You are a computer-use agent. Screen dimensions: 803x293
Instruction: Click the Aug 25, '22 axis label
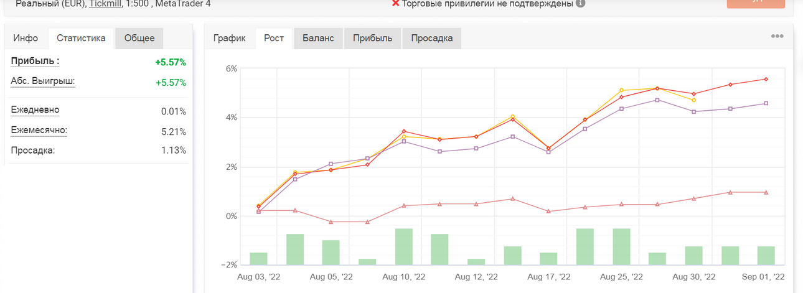622,276
